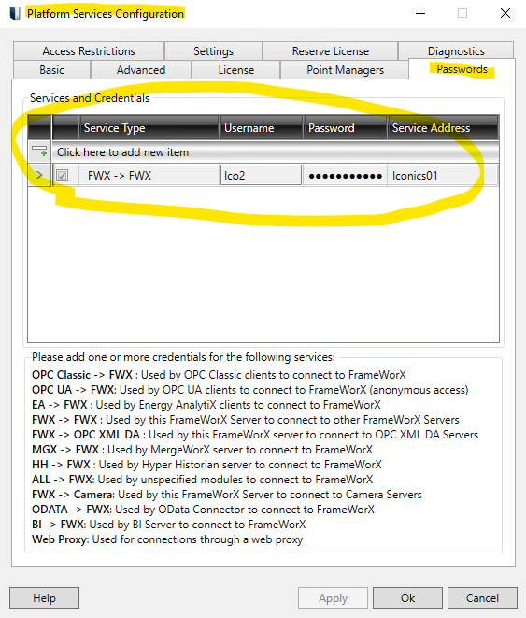The image size is (526, 618).
Task: Click the Cancel button
Action: pos(482,598)
